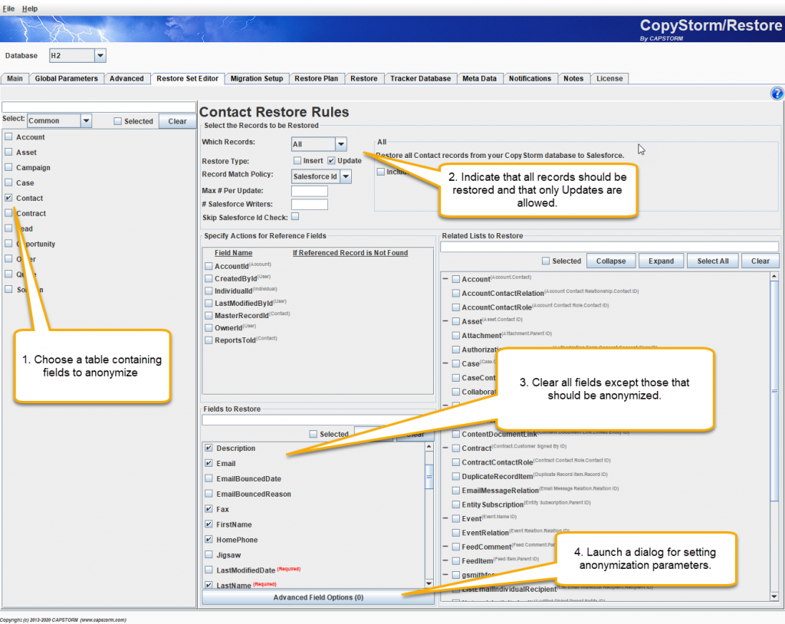Check the AccountContactRelation related list

coord(455,293)
